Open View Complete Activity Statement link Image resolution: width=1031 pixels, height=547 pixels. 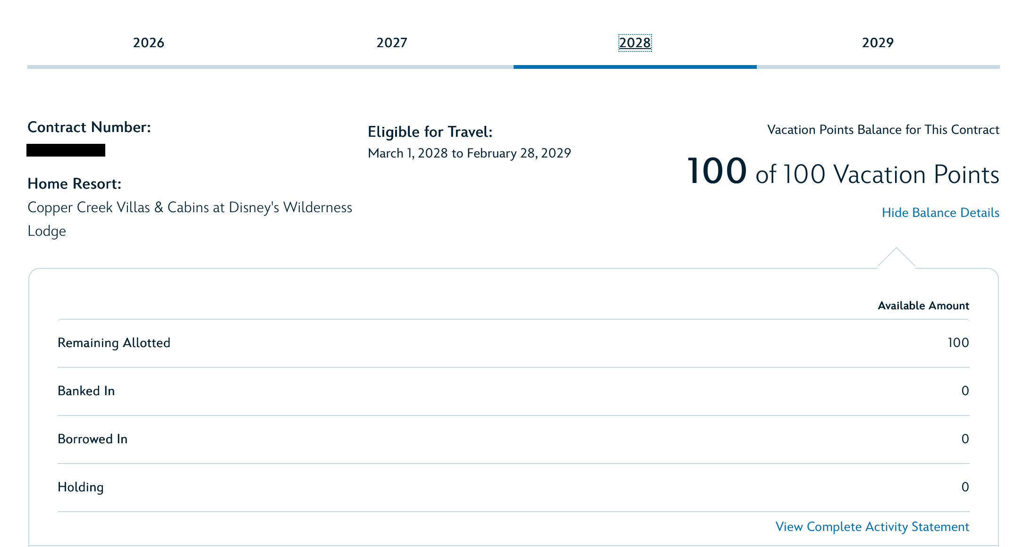(x=872, y=527)
